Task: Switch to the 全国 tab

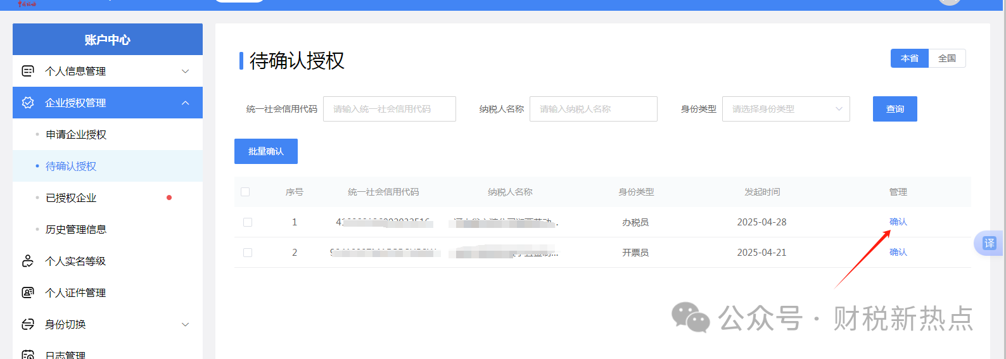Action: pos(947,58)
